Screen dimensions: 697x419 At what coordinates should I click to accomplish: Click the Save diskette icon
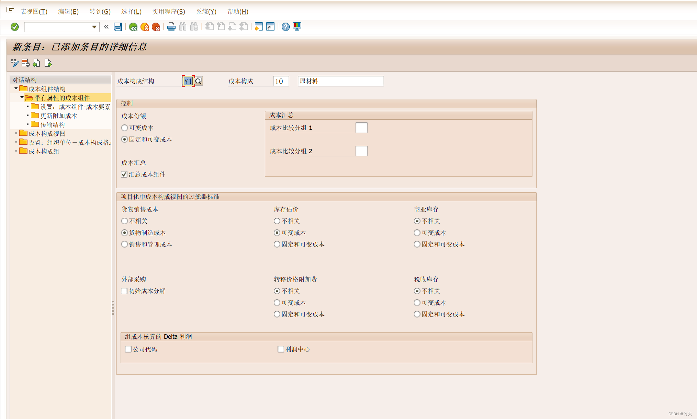[x=118, y=27]
